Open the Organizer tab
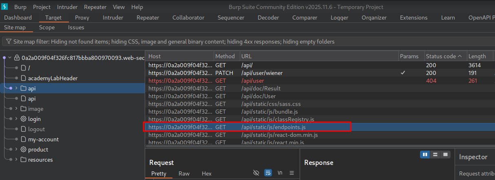 [x=374, y=18]
